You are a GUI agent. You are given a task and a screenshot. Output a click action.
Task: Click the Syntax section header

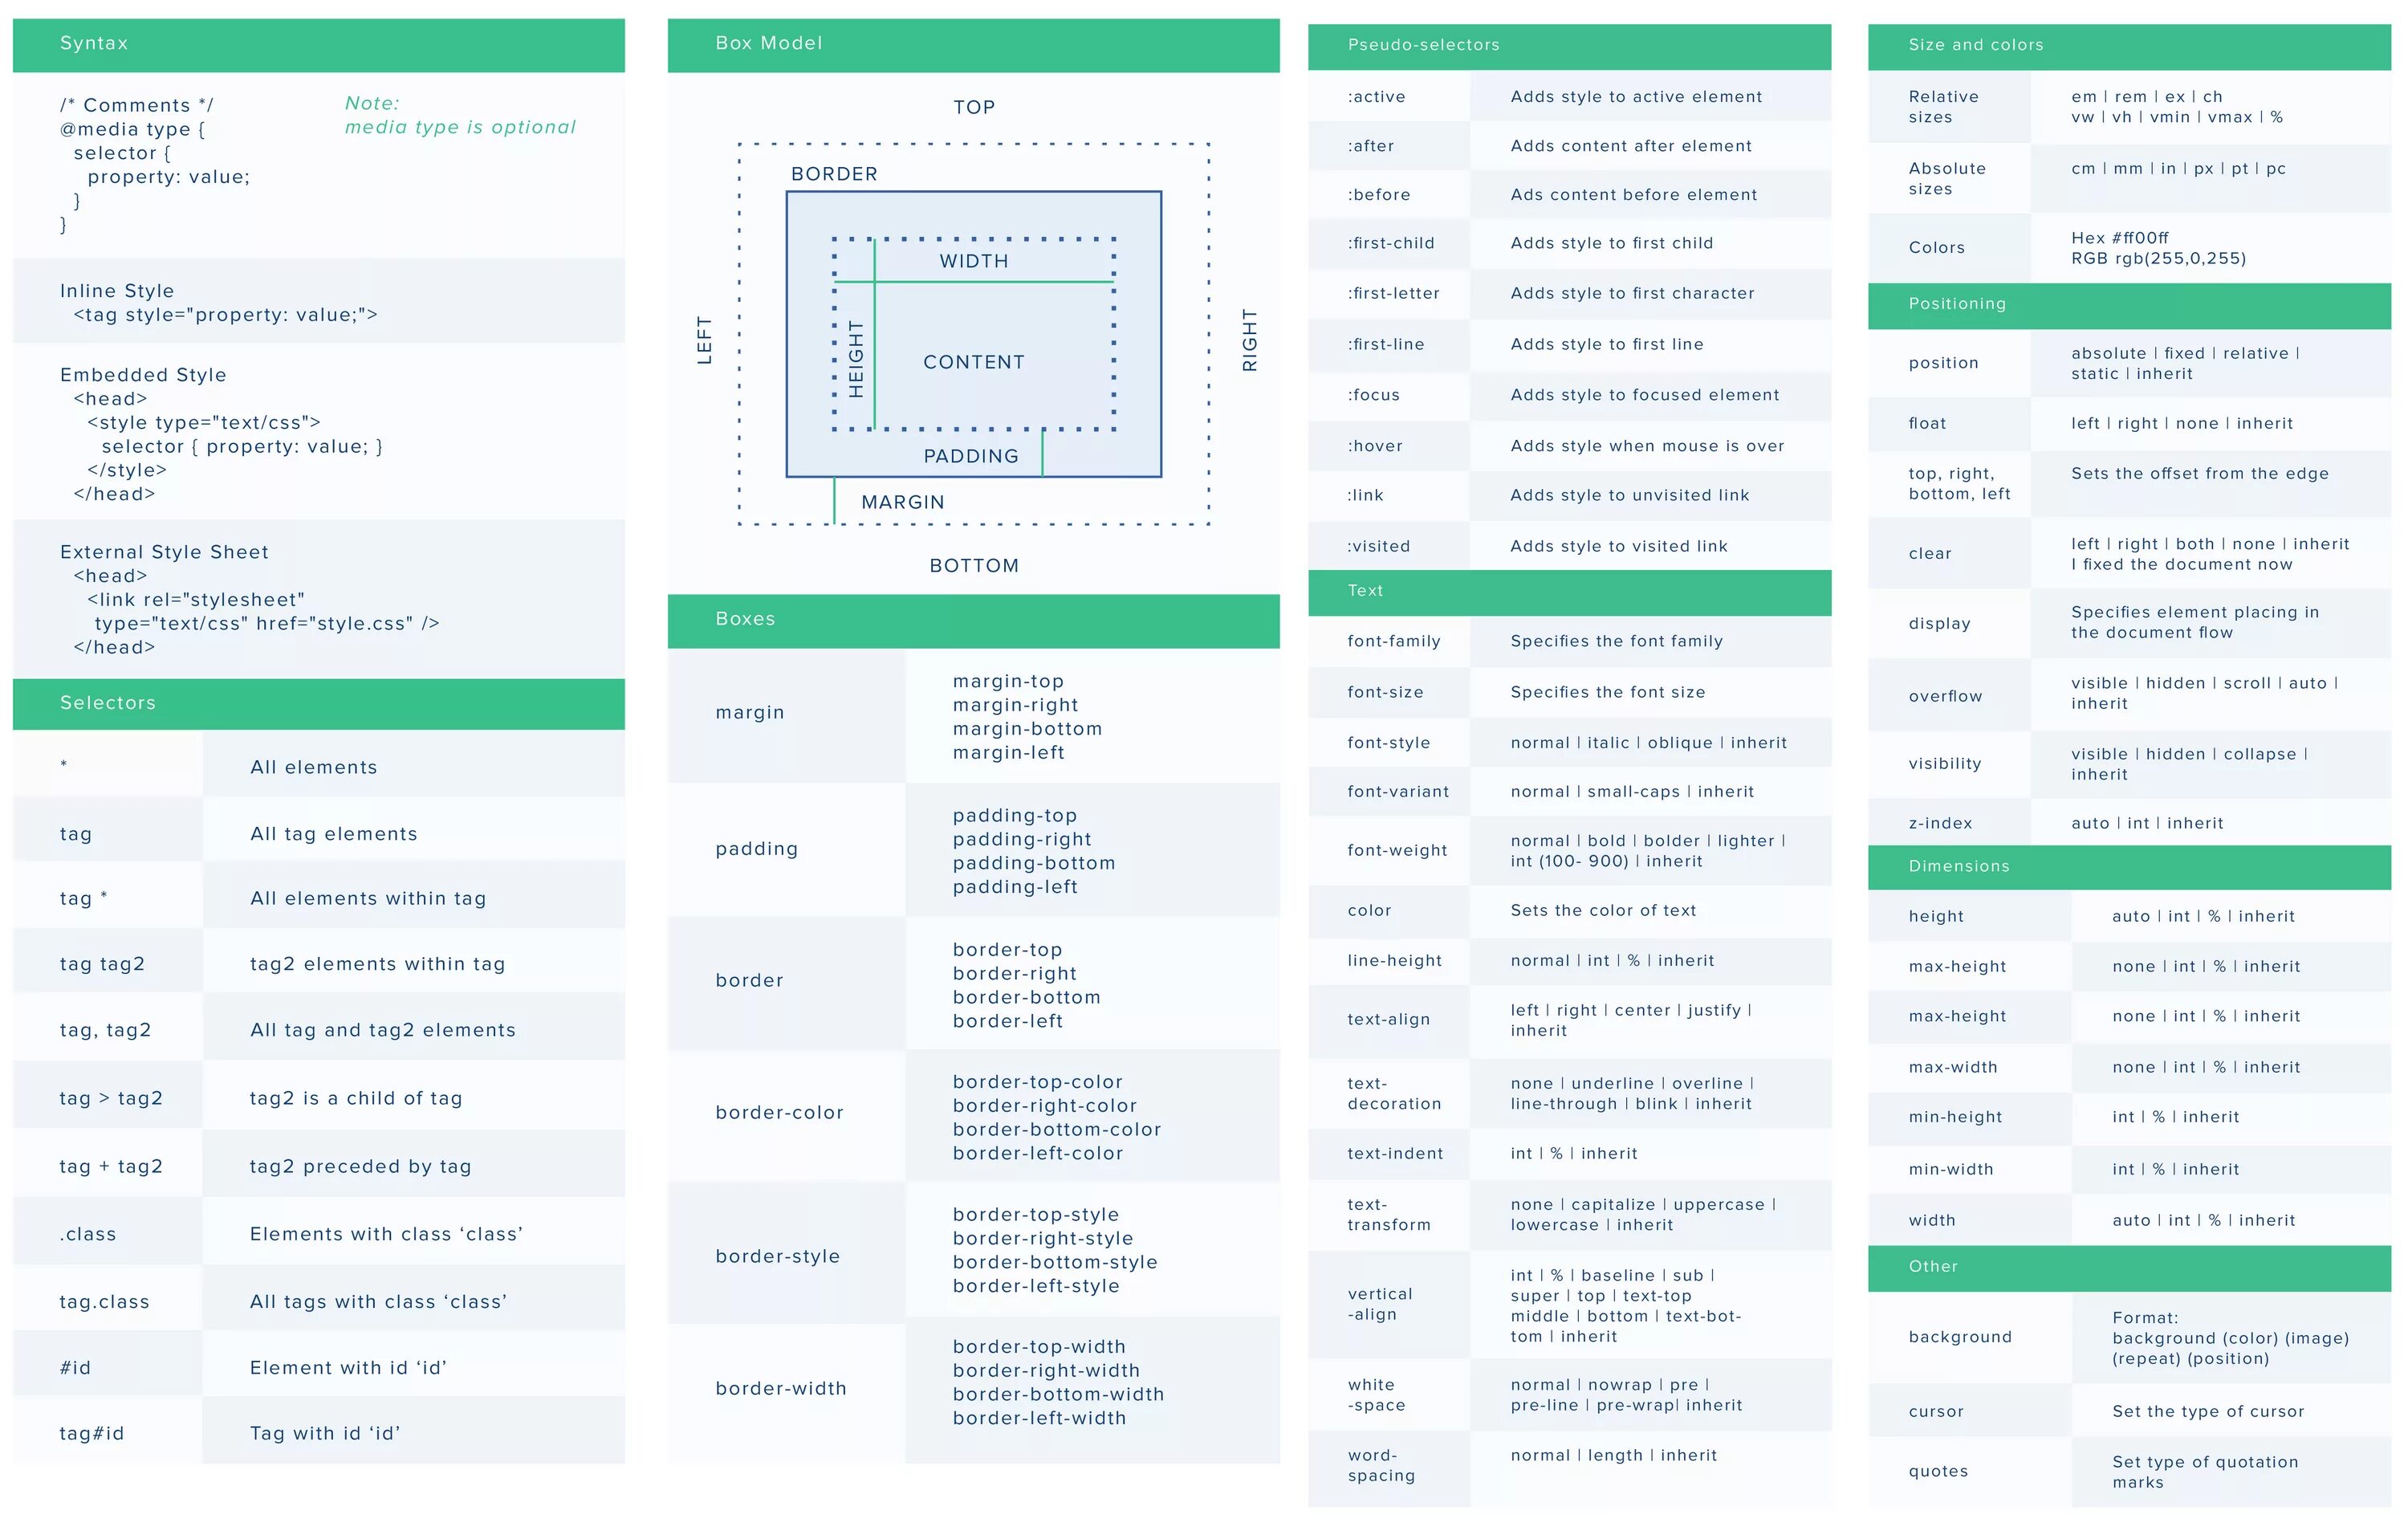pyautogui.click(x=94, y=43)
